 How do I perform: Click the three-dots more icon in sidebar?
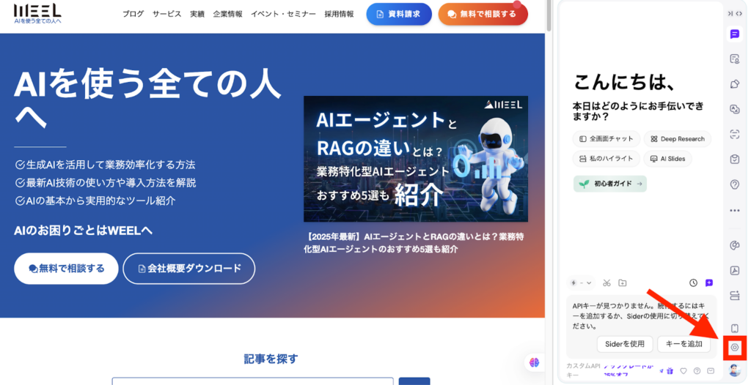click(734, 211)
